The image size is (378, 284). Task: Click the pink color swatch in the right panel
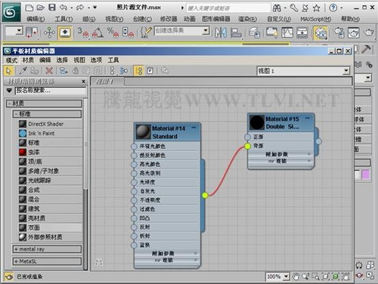point(365,174)
